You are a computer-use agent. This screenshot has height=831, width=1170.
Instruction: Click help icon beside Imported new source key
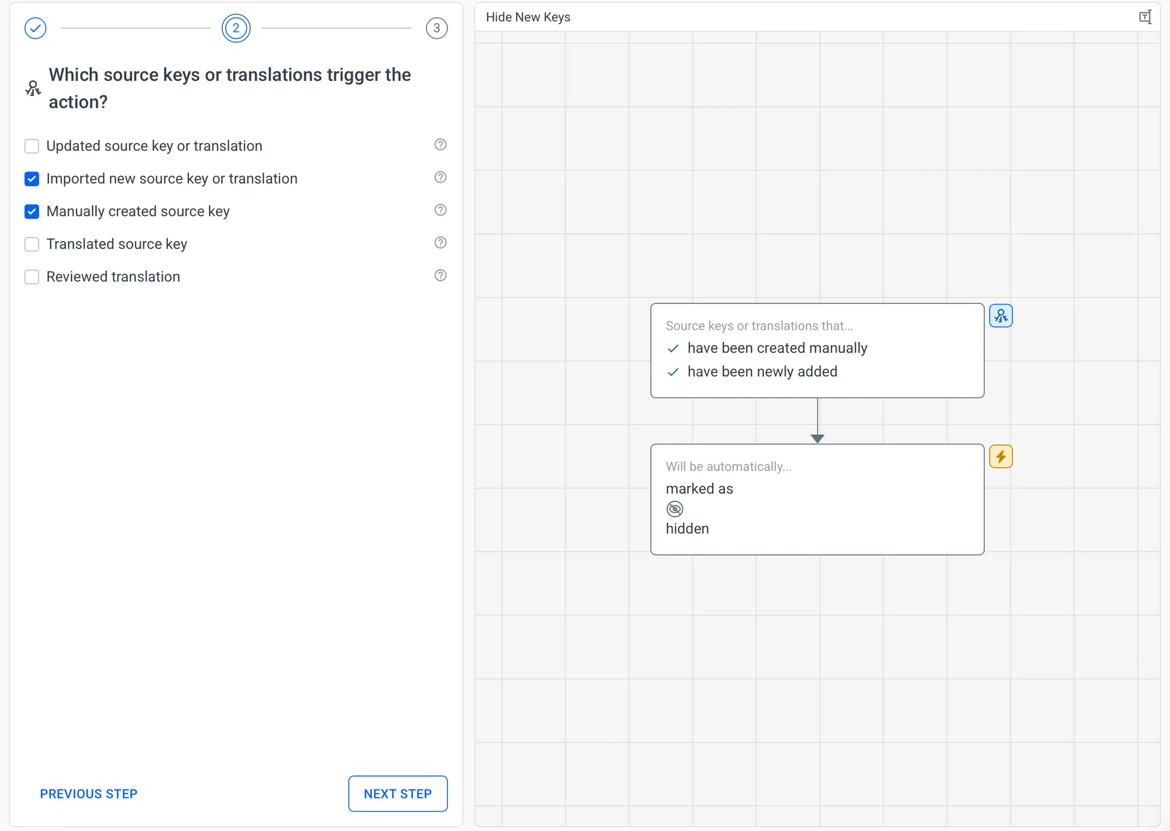pos(441,177)
